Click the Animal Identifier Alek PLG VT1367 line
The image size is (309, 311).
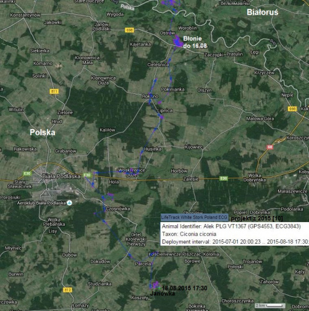pyautogui.click(x=231, y=226)
